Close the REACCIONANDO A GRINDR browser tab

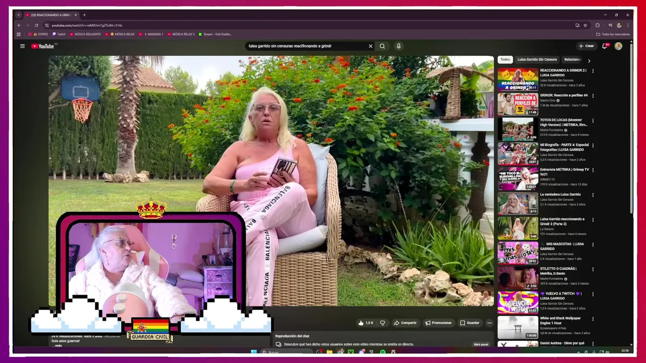click(76, 15)
